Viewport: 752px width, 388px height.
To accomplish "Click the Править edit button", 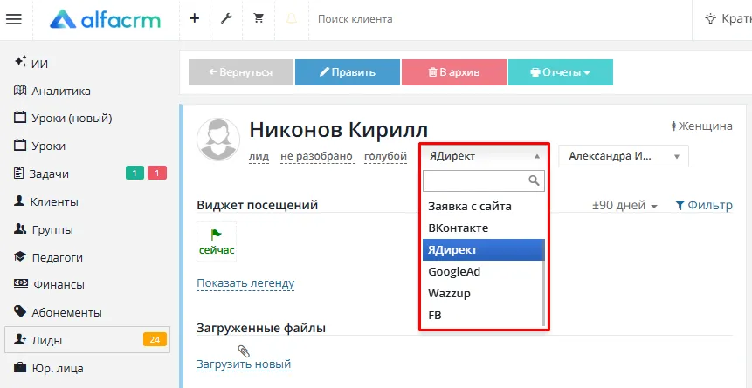I will coord(348,72).
